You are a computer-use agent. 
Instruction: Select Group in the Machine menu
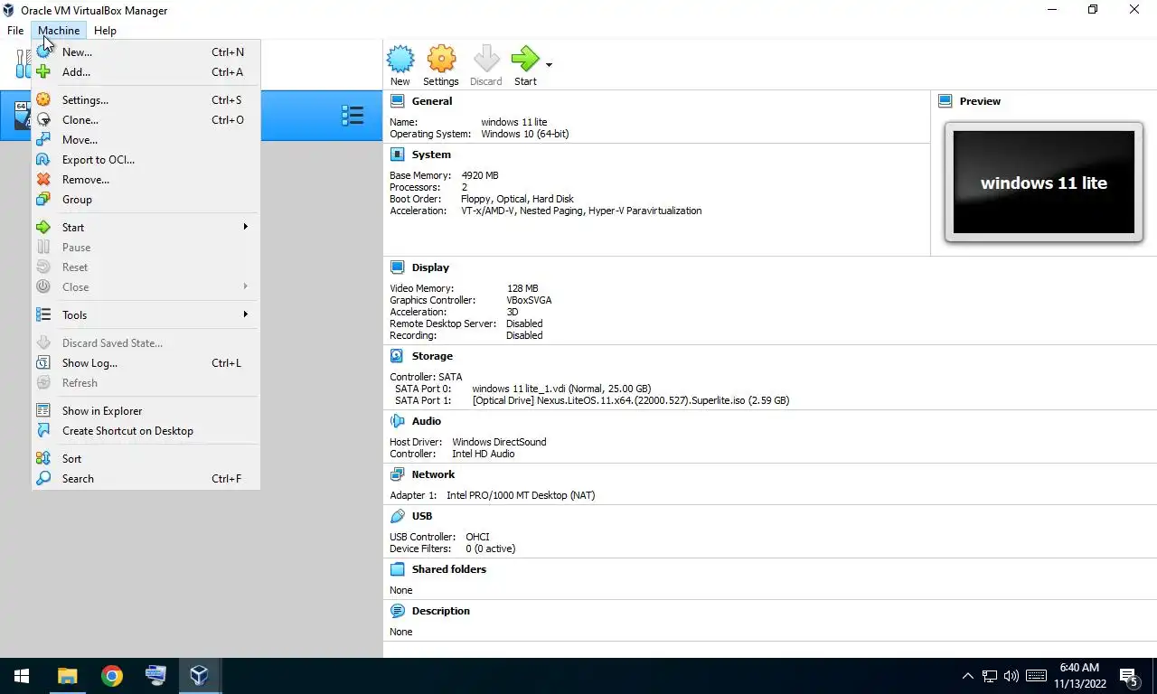(x=146, y=200)
